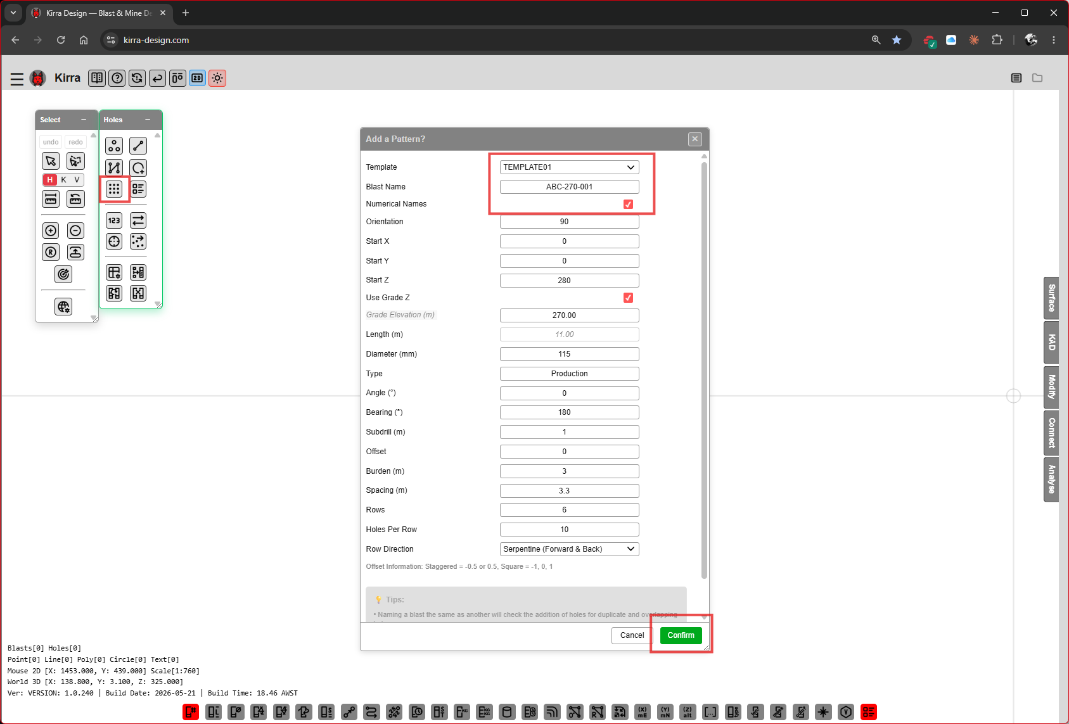Screen dimensions: 1069x724
Task: Enable the H selection mode
Action: tap(50, 180)
